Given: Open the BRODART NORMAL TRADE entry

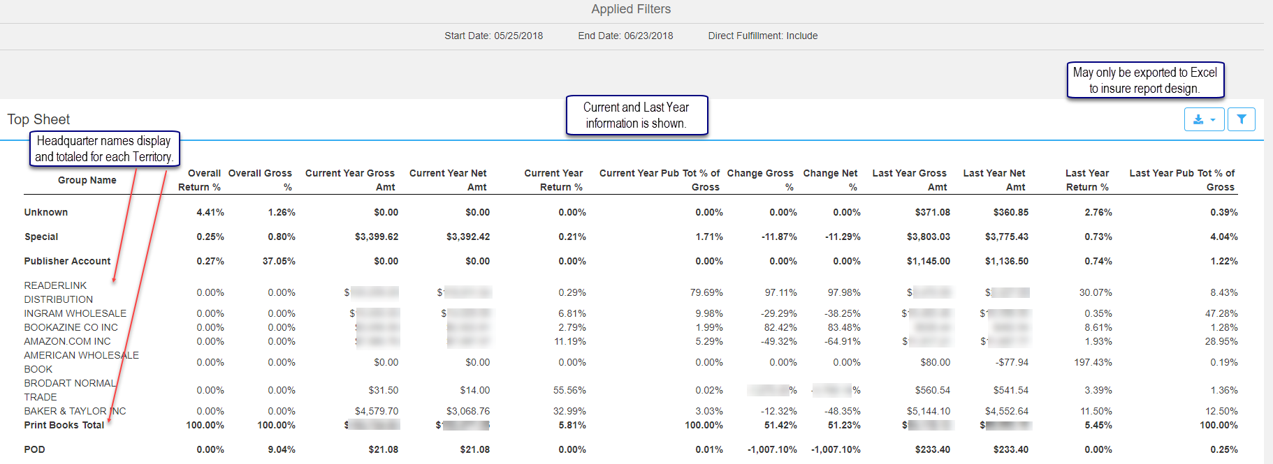Looking at the screenshot, I should coord(69,390).
